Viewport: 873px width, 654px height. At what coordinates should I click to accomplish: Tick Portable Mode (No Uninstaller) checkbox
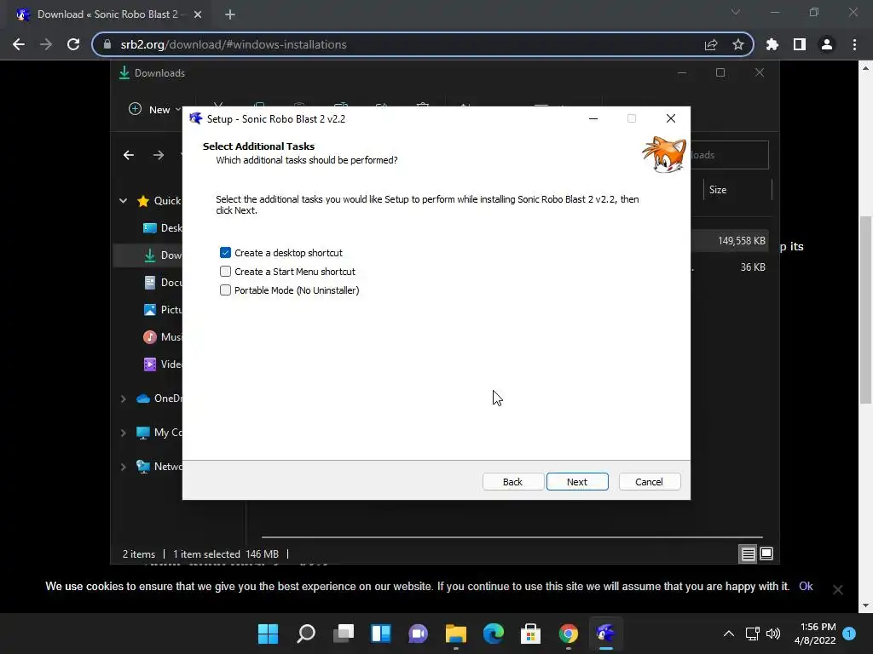click(x=225, y=290)
